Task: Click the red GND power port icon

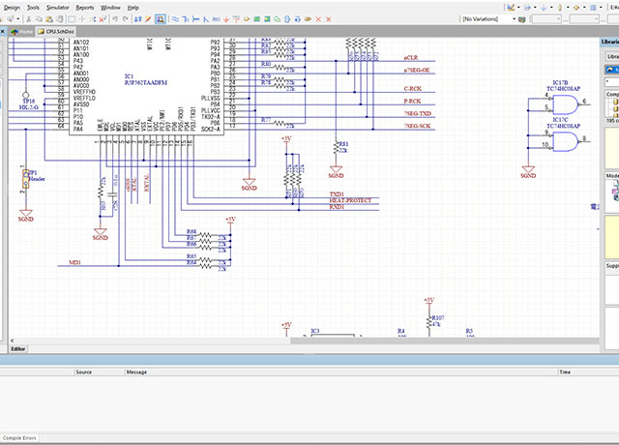Action: coord(226,19)
